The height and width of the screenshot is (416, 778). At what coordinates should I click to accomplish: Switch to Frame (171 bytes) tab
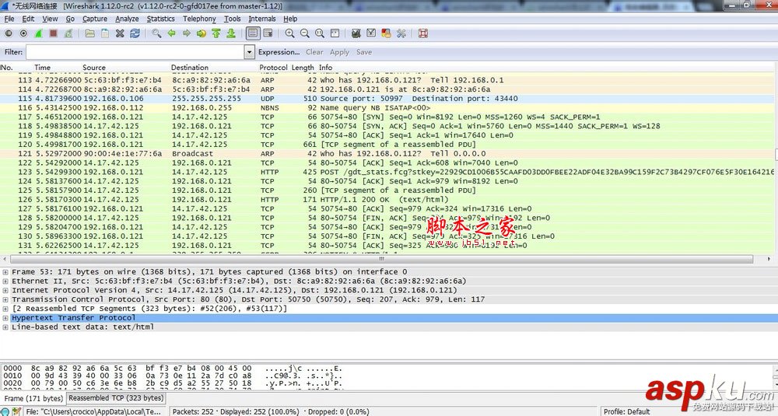(33, 398)
